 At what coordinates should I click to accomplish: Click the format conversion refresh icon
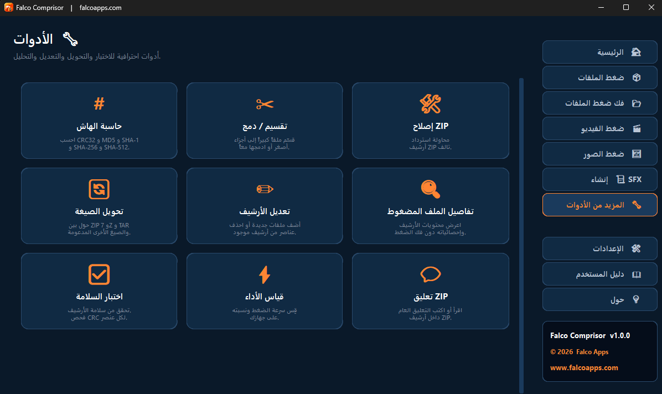[x=99, y=189]
